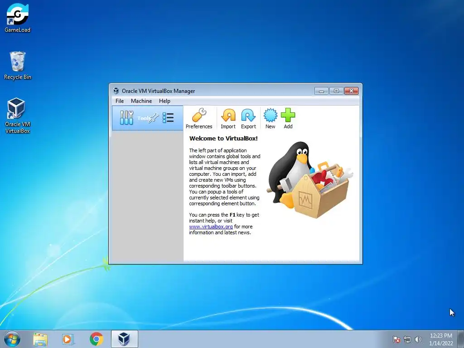This screenshot has width=464, height=348.
Task: Click the green Add machine icon
Action: point(288,118)
